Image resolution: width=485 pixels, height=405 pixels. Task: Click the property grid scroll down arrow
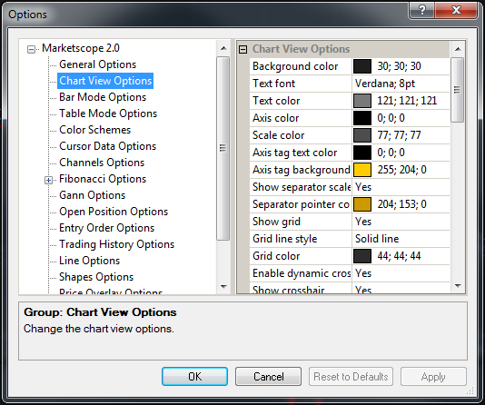tap(458, 286)
